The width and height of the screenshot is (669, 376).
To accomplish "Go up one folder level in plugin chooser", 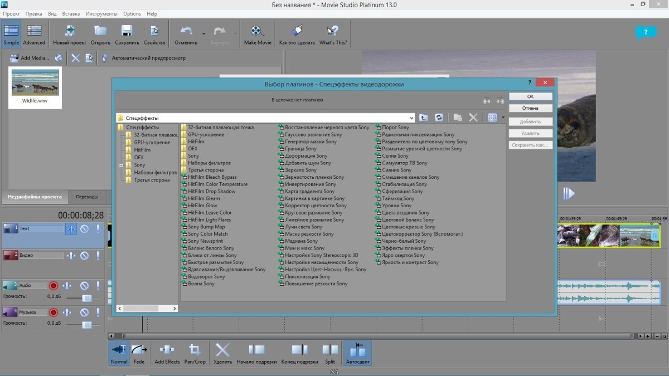I will 424,118.
